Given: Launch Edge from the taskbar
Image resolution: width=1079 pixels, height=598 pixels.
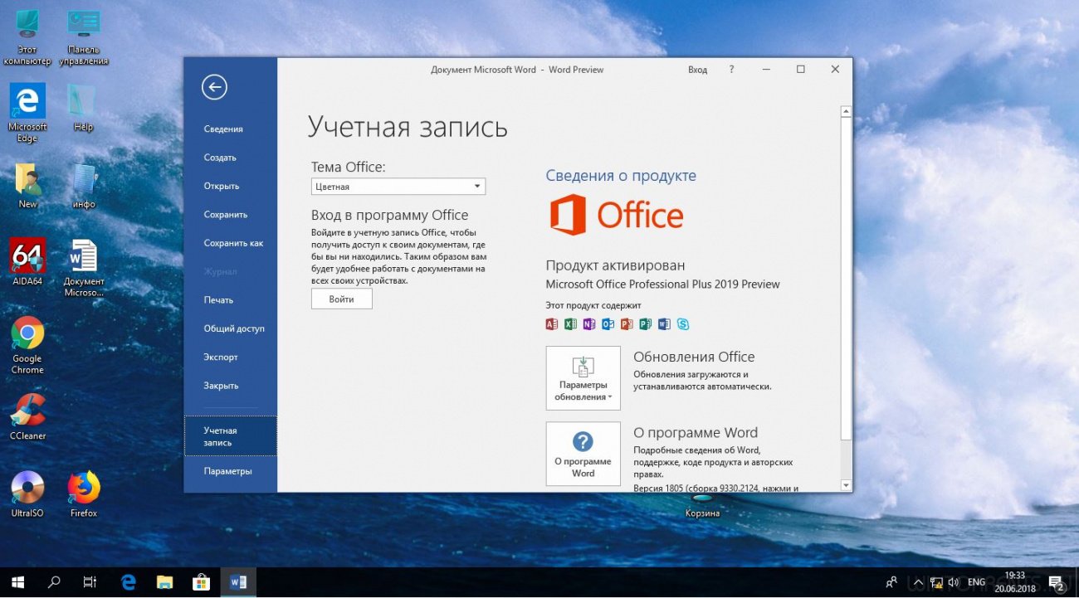Looking at the screenshot, I should coord(128,582).
